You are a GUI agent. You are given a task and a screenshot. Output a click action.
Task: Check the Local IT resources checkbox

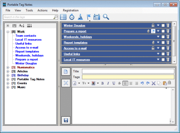(163, 59)
